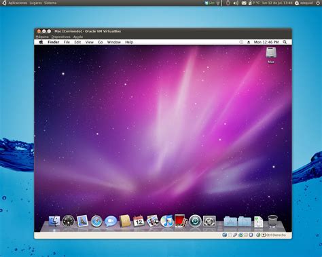Viewport: 322px width, 257px height.
Task: Click VirtualBox optical disc status icon
Action: point(230,235)
